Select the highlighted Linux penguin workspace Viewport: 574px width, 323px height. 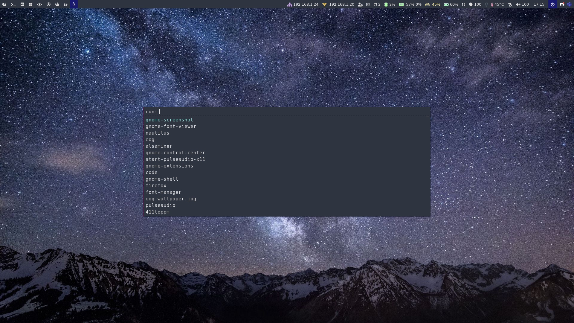(74, 4)
